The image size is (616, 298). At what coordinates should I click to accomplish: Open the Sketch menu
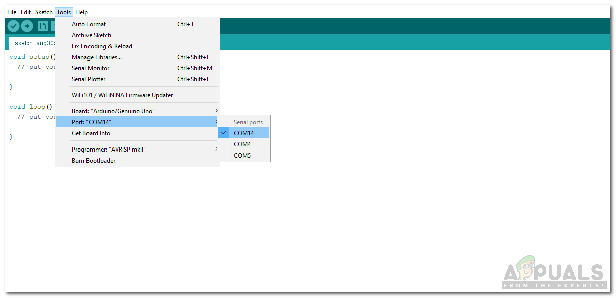point(44,12)
